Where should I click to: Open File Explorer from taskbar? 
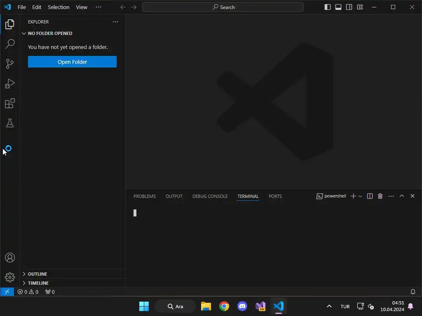[x=206, y=306]
